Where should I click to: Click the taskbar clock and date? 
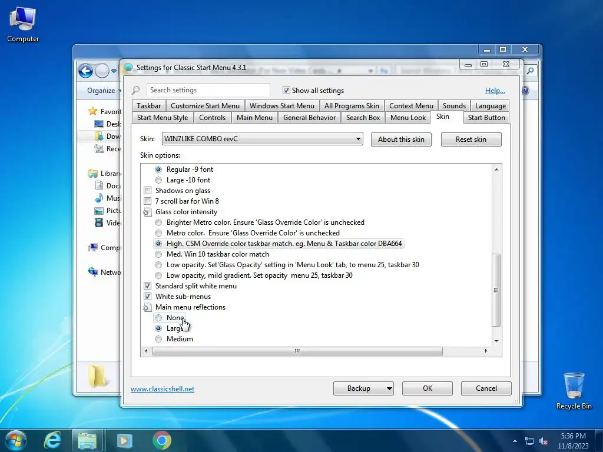pyautogui.click(x=573, y=441)
